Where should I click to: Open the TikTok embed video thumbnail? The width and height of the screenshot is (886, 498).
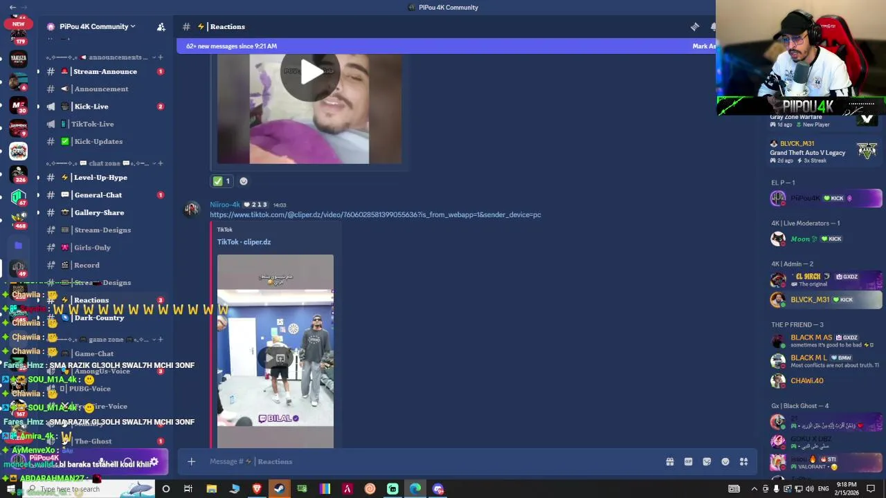pos(275,351)
